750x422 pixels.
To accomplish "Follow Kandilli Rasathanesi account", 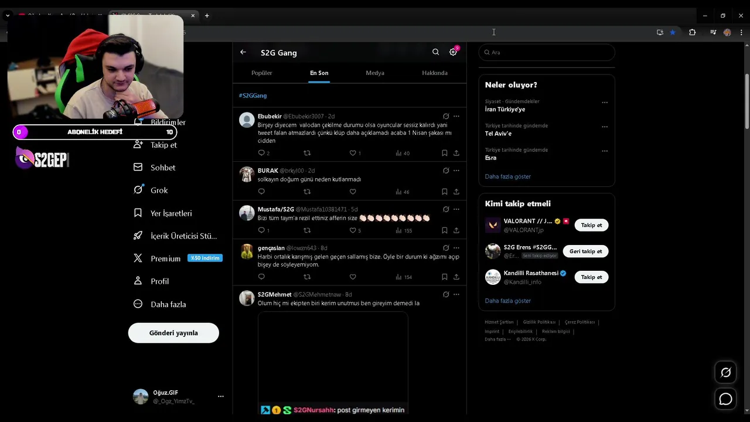I will click(x=591, y=277).
